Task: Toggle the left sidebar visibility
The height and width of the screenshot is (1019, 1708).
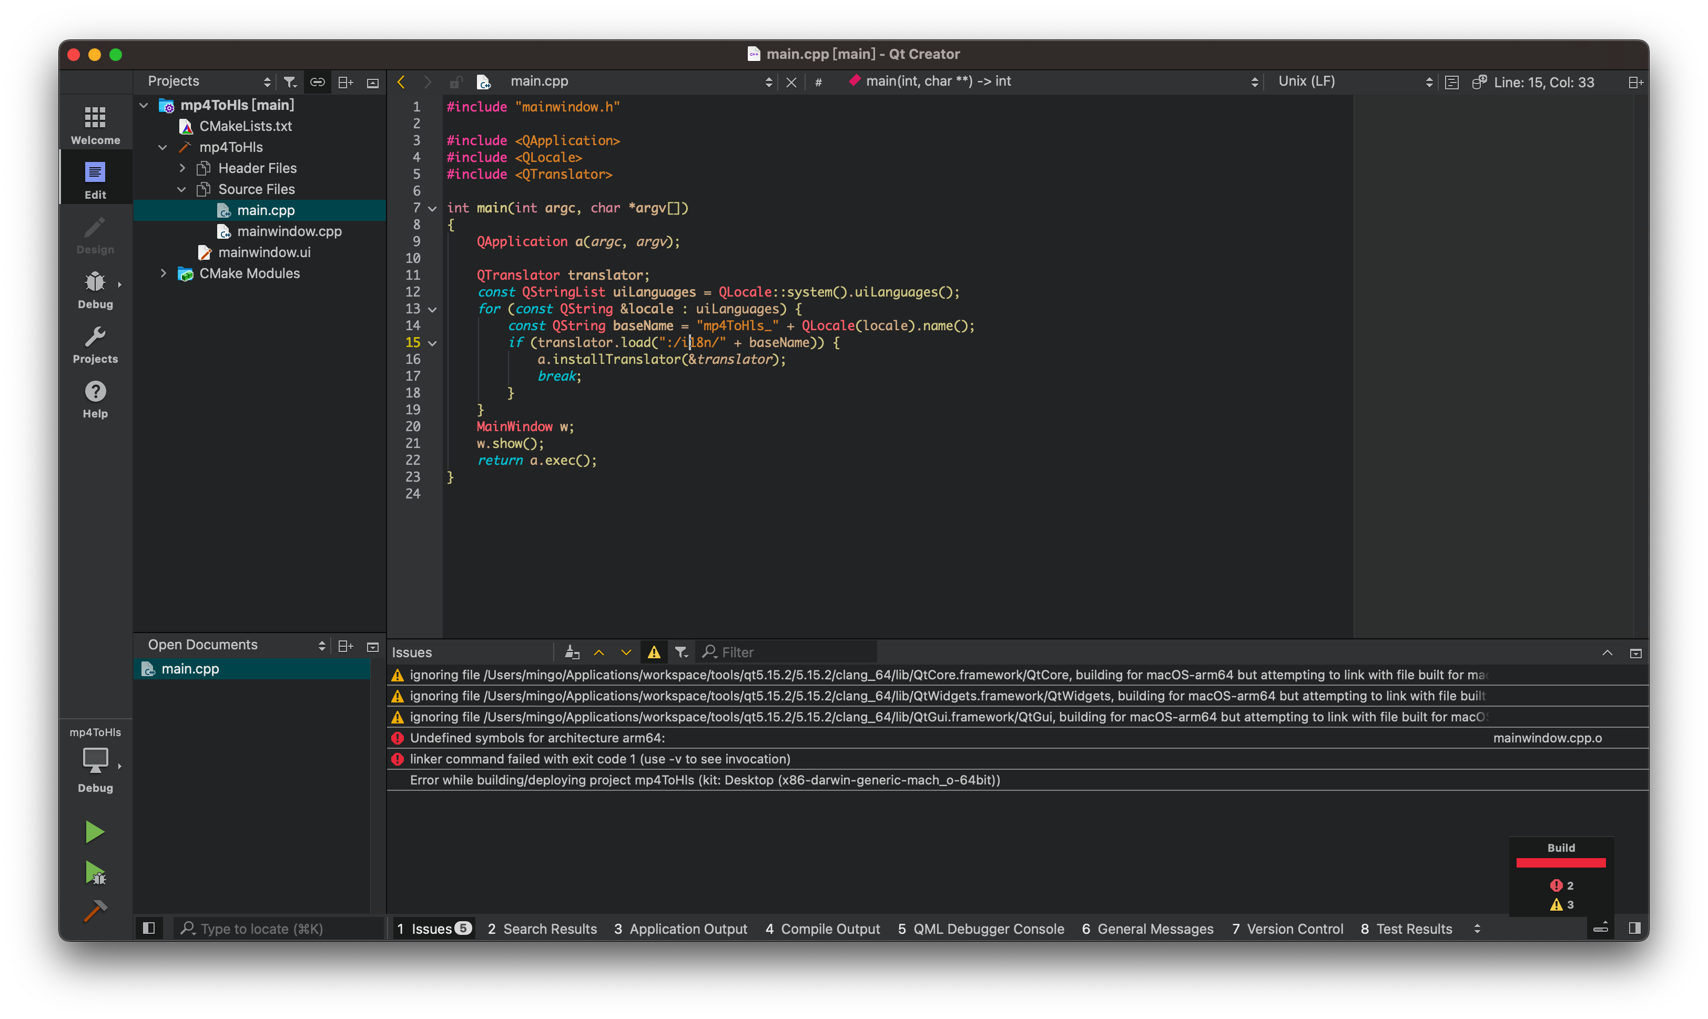Action: click(x=148, y=929)
